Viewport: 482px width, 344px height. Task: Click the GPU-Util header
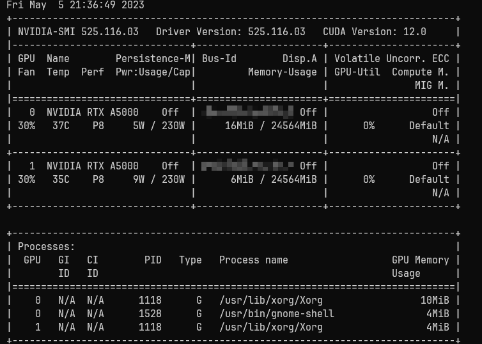click(357, 72)
